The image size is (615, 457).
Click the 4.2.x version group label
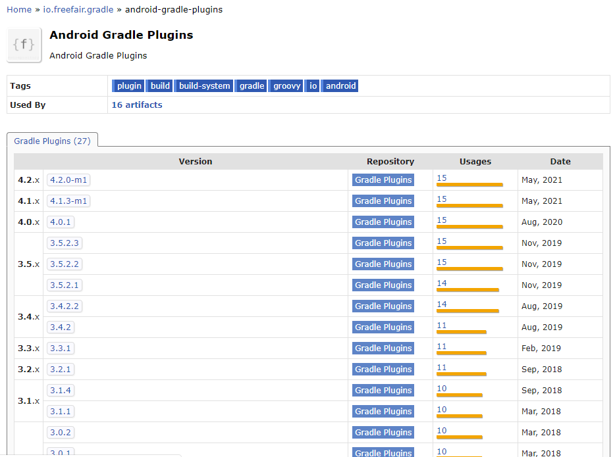(28, 180)
